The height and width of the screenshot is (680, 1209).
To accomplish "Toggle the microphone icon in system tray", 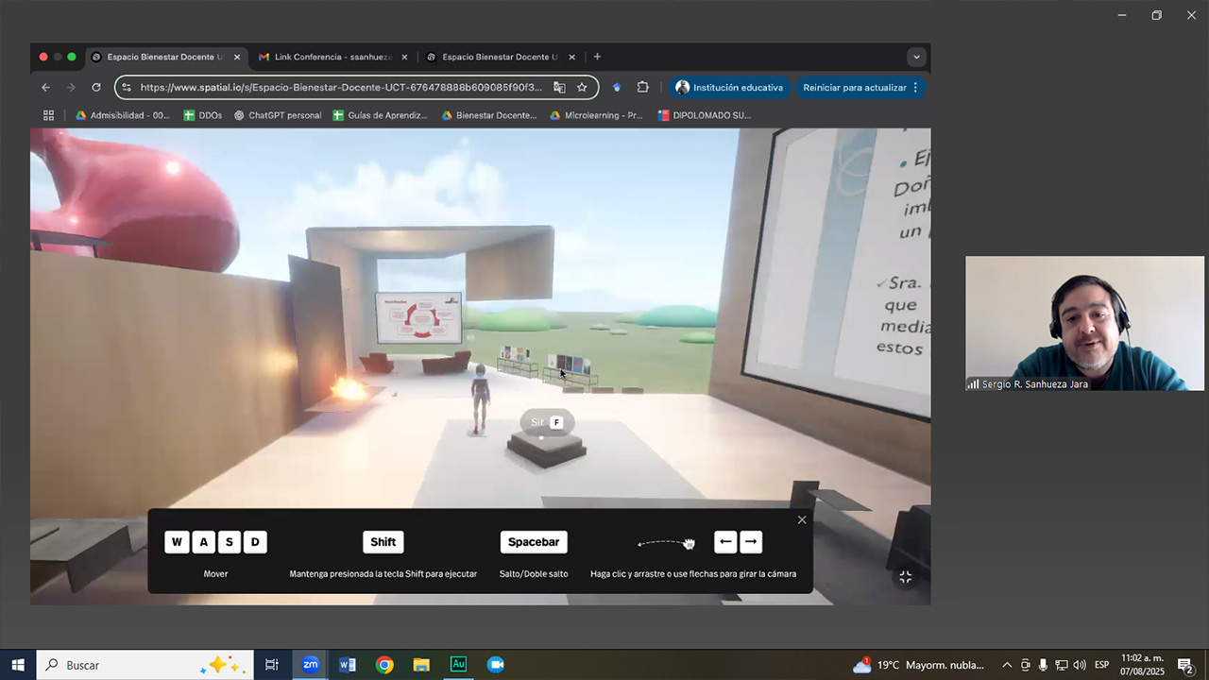I will pos(1043,665).
